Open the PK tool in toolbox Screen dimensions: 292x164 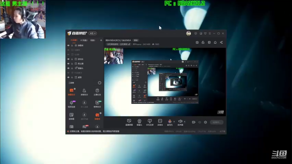84,127
